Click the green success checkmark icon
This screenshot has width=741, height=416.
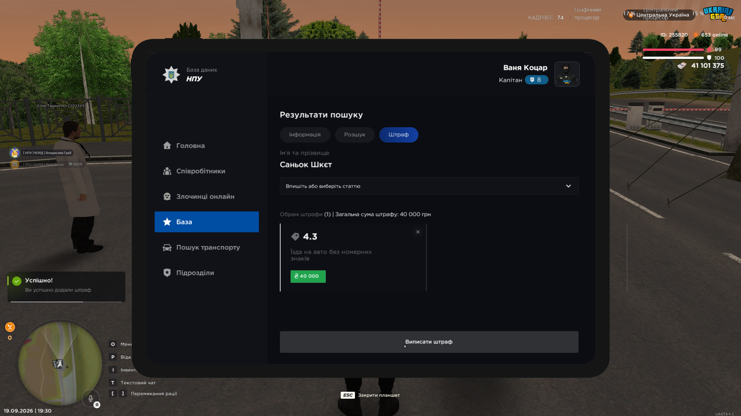pyautogui.click(x=17, y=281)
